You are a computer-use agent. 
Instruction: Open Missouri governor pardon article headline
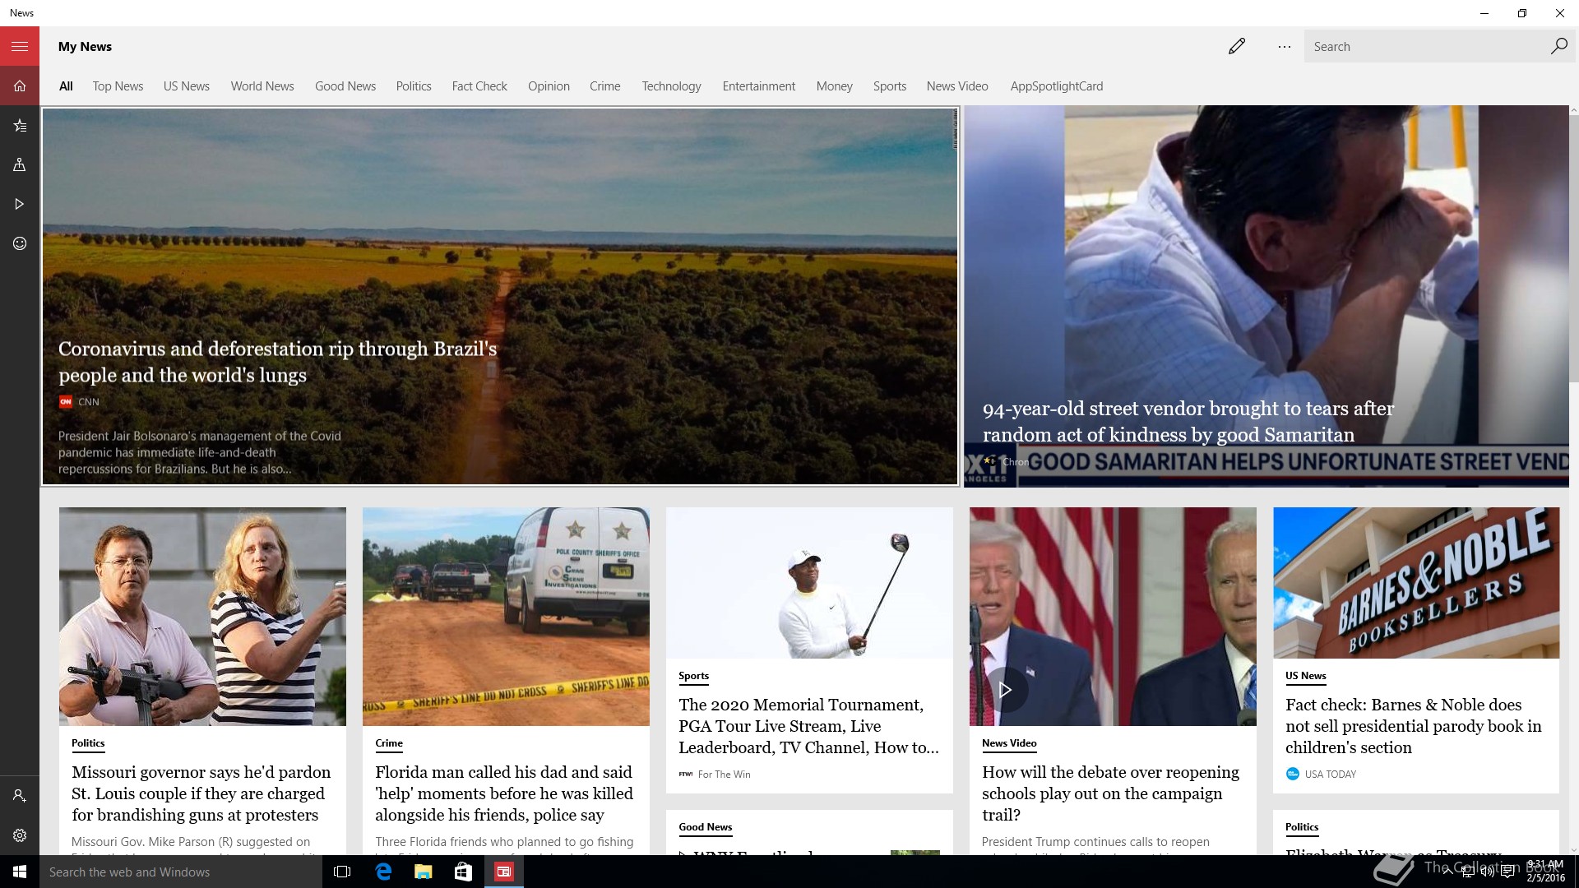tap(201, 793)
